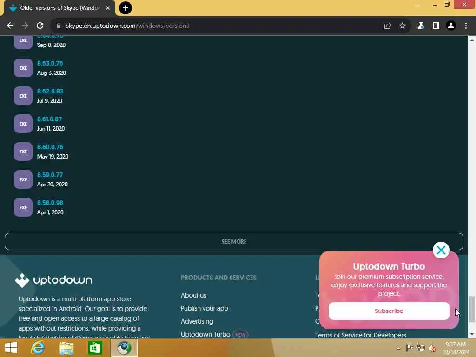Viewport: 476px width, 357px height.
Task: Click the Uptodown logo in footer
Action: 54,280
